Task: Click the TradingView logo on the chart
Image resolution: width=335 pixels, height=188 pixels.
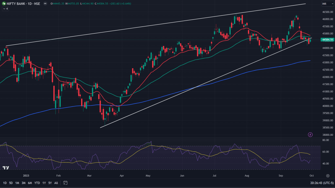Action: [6, 168]
